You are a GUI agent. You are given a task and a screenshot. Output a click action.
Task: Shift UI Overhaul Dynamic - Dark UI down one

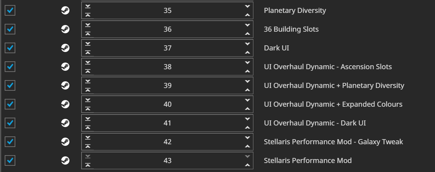248,118
